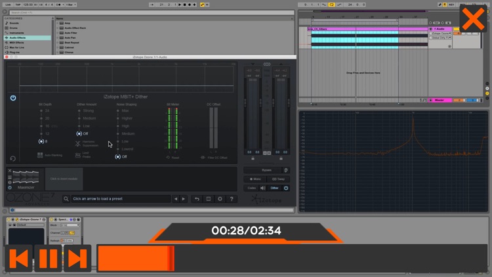Open Ozone help question mark

coord(232,199)
